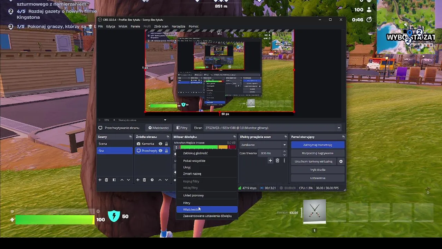Move selected source down with arrow
The image size is (442, 249).
pos(166,180)
